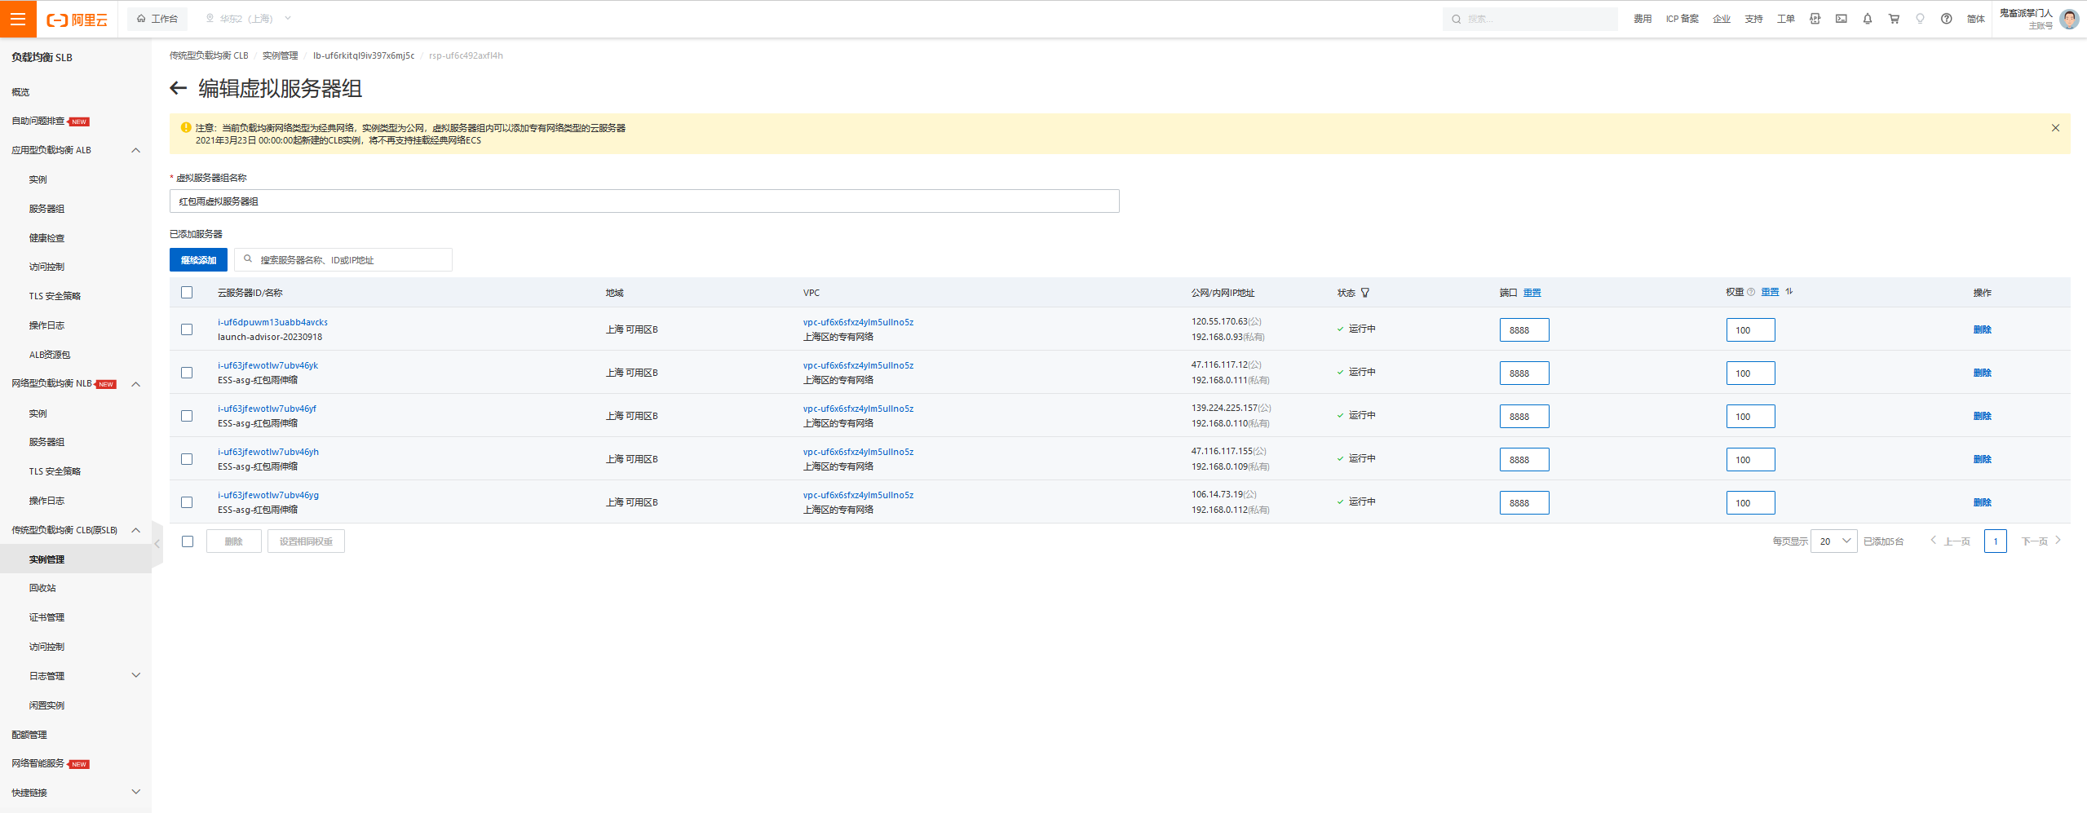The image size is (2087, 813).
Task: Open 工作台 in the top bar
Action: [x=157, y=19]
